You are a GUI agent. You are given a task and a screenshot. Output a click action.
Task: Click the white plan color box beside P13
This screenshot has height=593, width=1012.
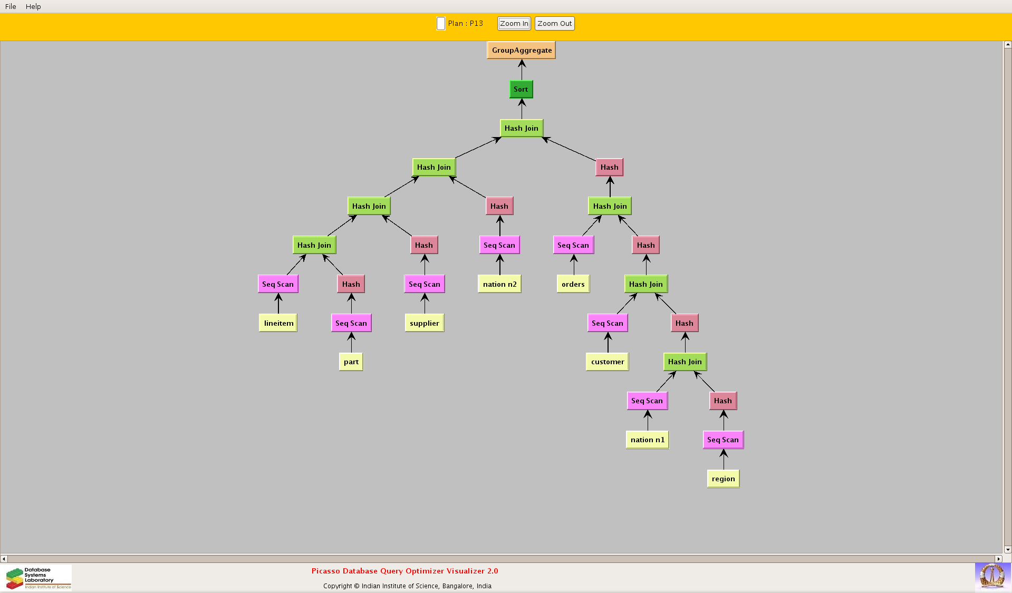(x=441, y=24)
